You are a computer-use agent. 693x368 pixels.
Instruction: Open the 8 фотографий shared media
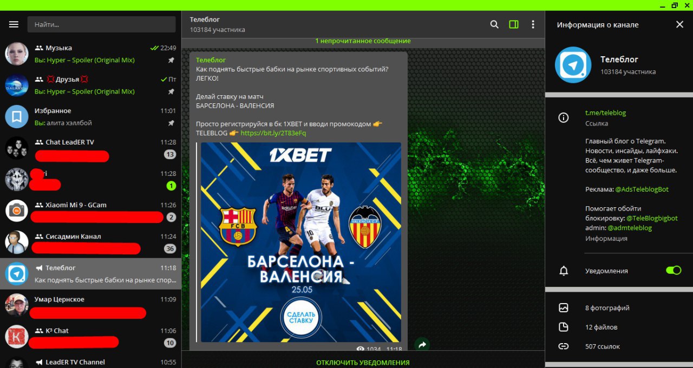607,308
